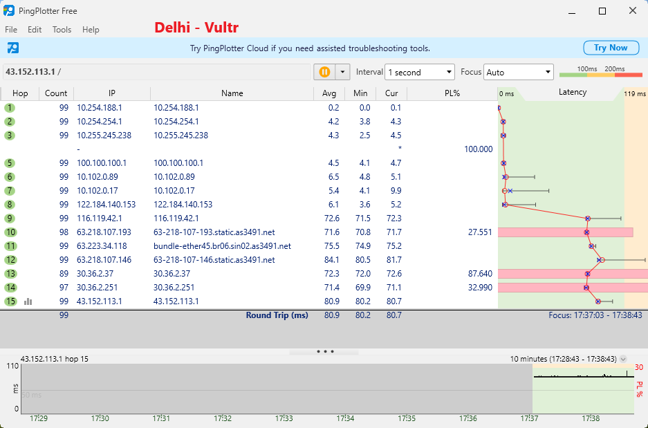Image resolution: width=648 pixels, height=428 pixels.
Task: Sort by the Count column header
Action: (x=56, y=93)
